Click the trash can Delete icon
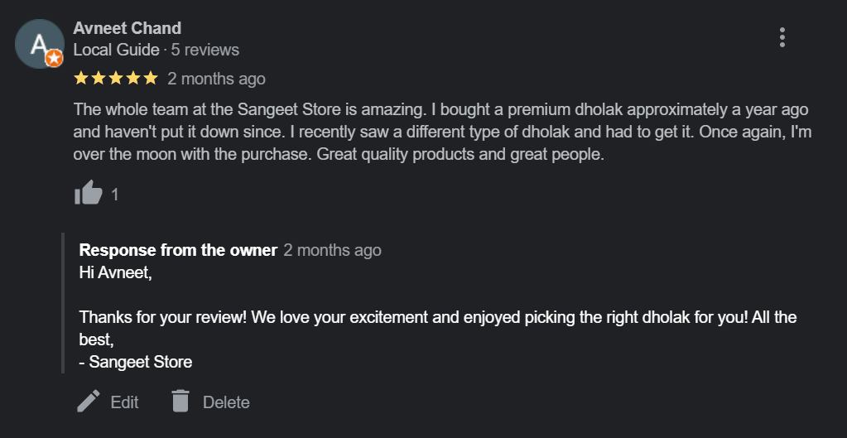The width and height of the screenshot is (847, 438). point(180,402)
